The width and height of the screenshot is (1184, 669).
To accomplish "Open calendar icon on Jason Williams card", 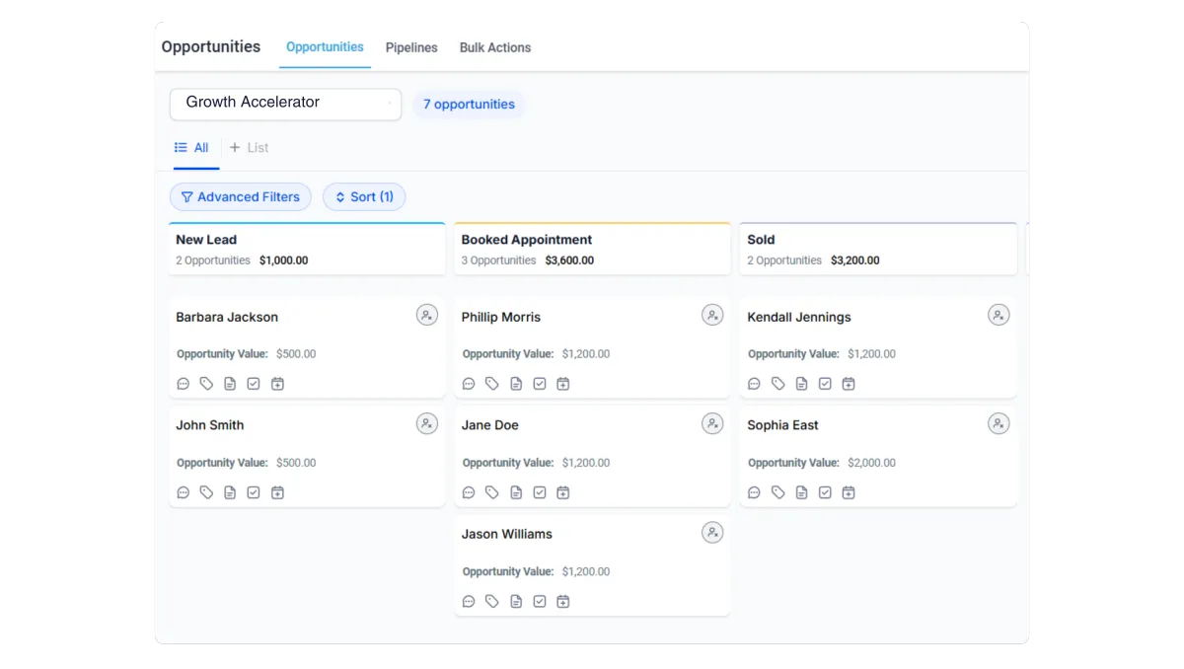I will [x=563, y=601].
